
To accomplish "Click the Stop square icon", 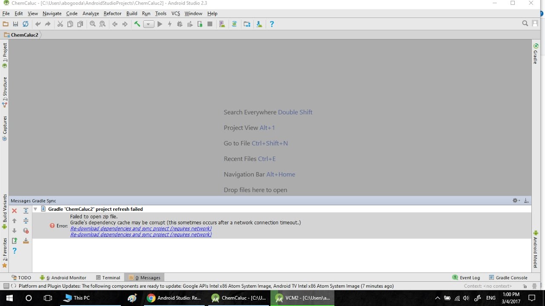I will click(x=210, y=24).
